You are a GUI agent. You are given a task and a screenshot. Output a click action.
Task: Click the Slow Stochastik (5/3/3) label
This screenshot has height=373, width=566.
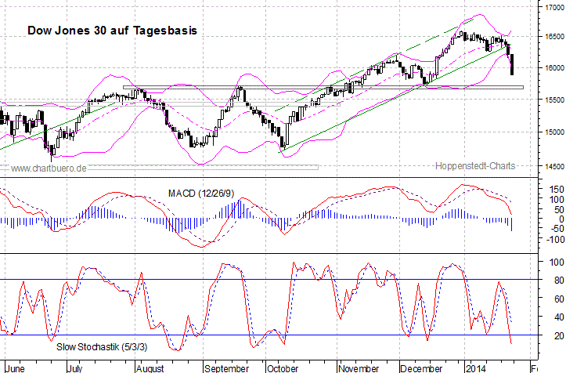tap(102, 347)
